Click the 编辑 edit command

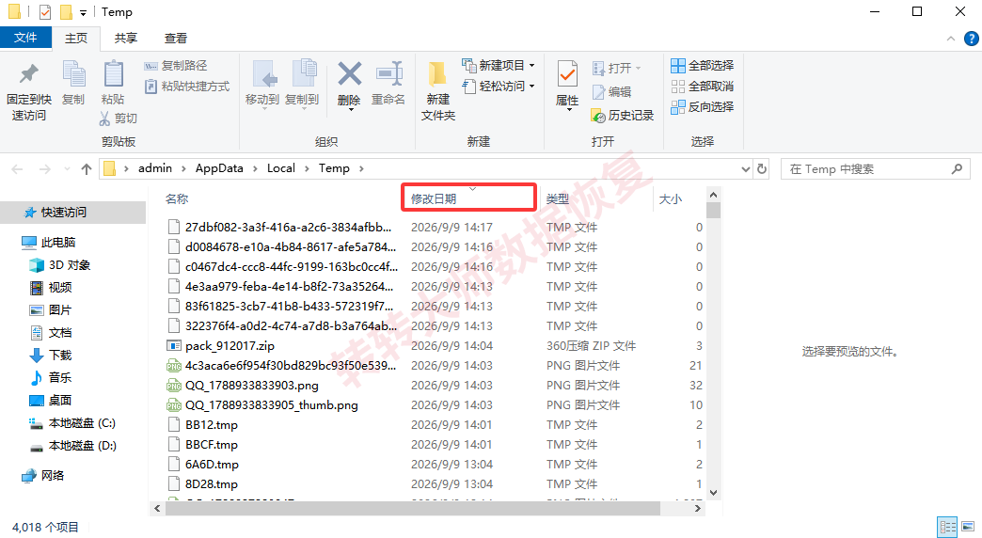click(x=612, y=92)
